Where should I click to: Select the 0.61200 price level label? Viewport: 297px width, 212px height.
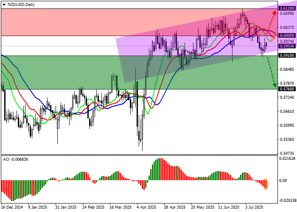pyautogui.click(x=287, y=8)
